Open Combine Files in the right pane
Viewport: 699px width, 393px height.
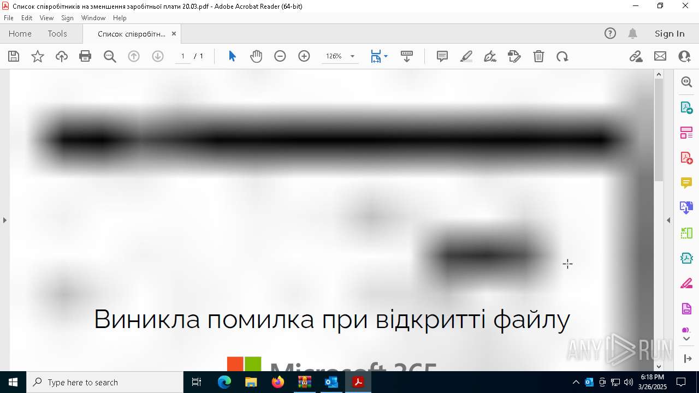tap(686, 208)
